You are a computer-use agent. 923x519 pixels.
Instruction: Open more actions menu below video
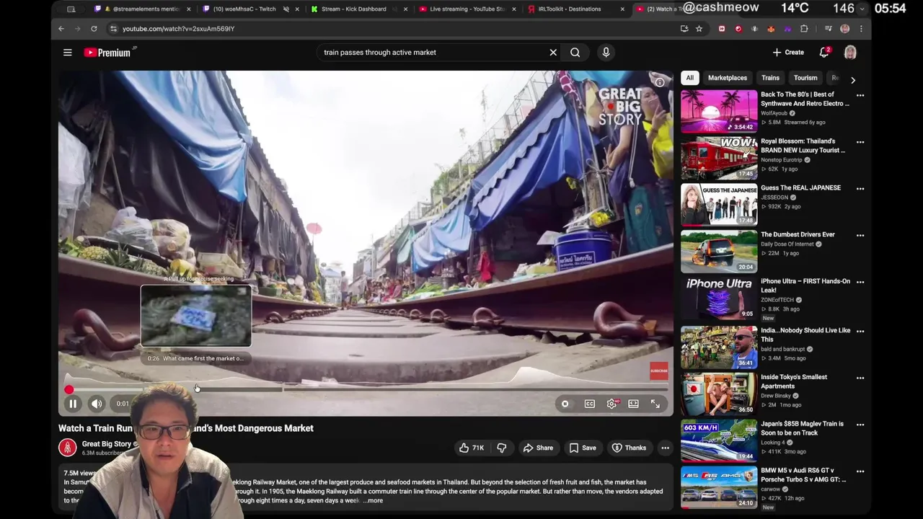(x=665, y=448)
